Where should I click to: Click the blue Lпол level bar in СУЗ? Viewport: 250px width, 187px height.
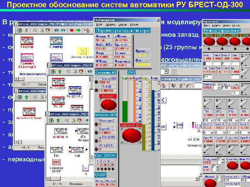[153, 120]
